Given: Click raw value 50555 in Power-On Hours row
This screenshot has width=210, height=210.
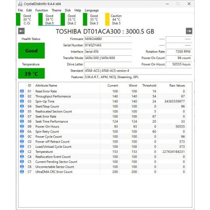Looking at the screenshot, I should click(180, 126).
